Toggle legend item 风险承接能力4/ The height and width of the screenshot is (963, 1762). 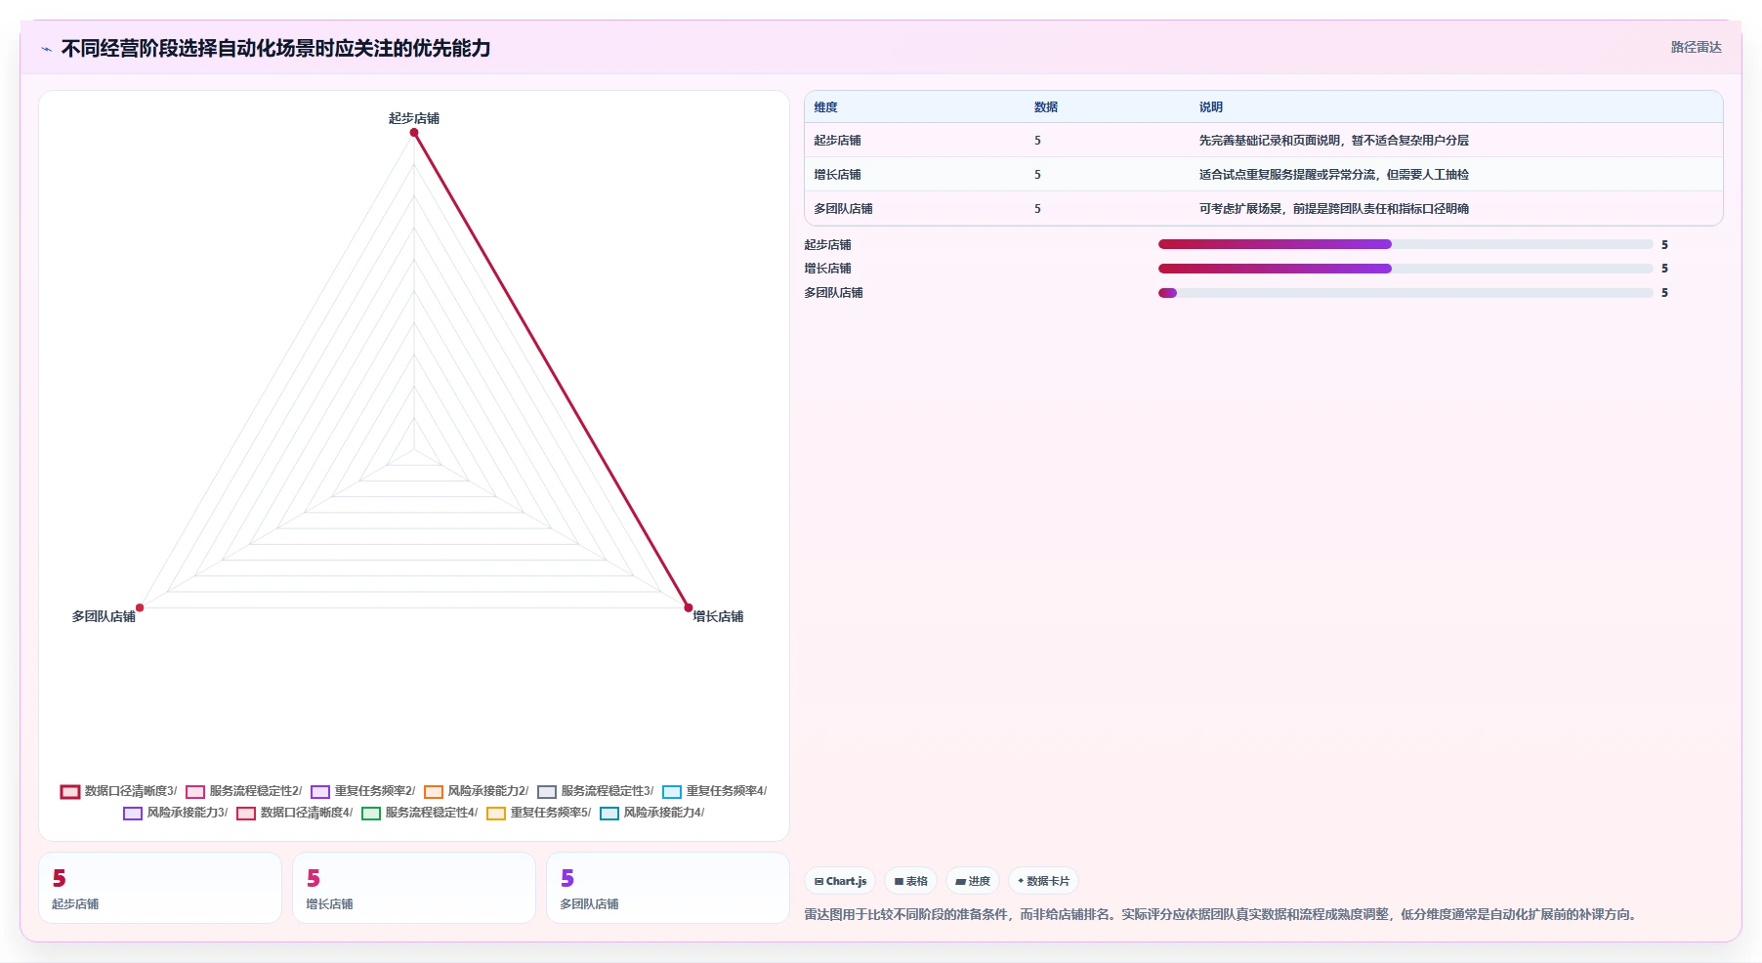(652, 813)
